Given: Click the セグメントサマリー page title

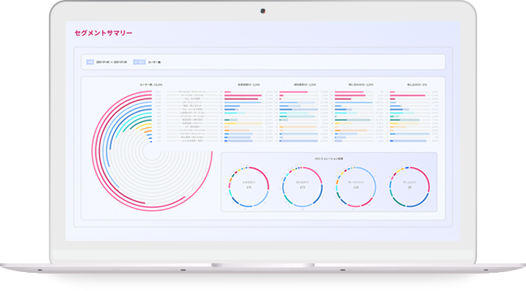Looking at the screenshot, I should pos(103,33).
